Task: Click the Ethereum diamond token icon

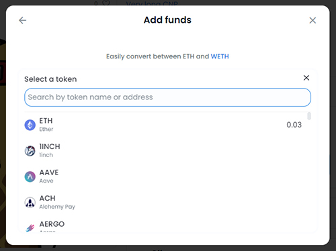Action: (x=30, y=125)
